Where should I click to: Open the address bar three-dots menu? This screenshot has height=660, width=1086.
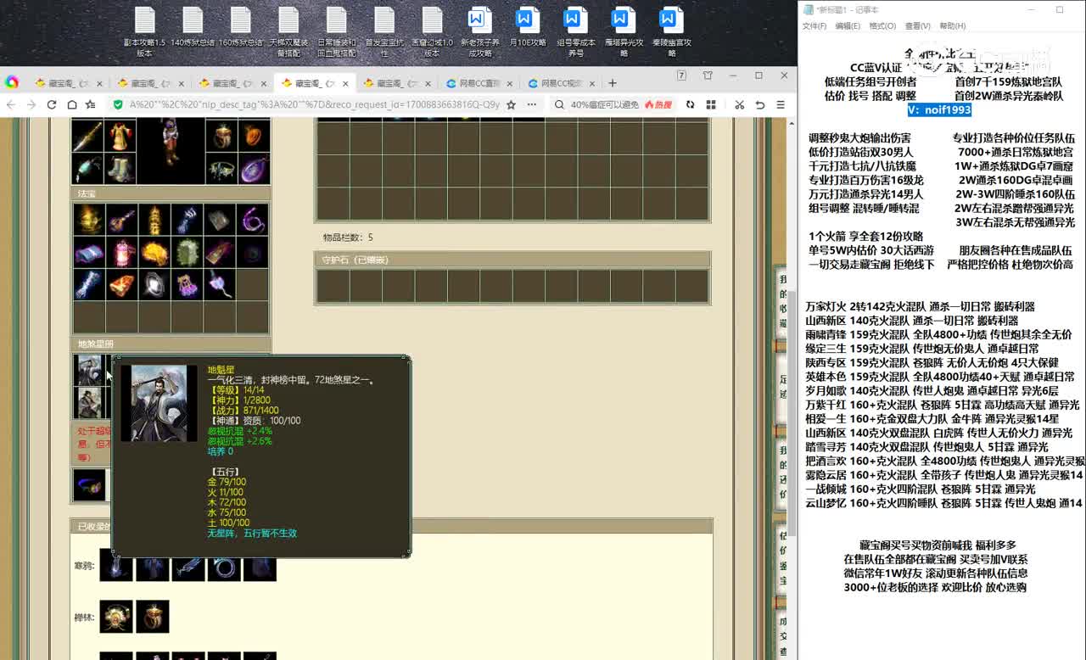click(532, 104)
